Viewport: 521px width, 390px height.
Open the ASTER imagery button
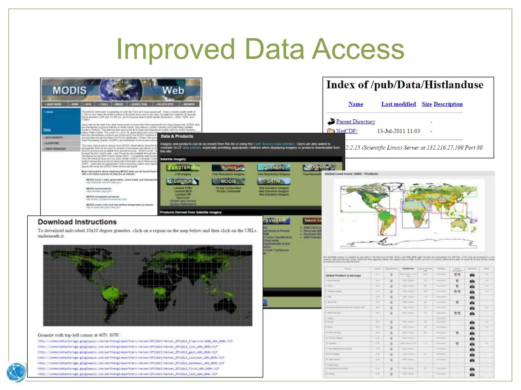[x=183, y=167]
